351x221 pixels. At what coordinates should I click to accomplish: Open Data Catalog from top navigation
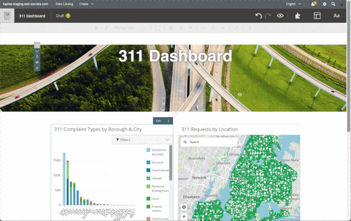pos(64,4)
